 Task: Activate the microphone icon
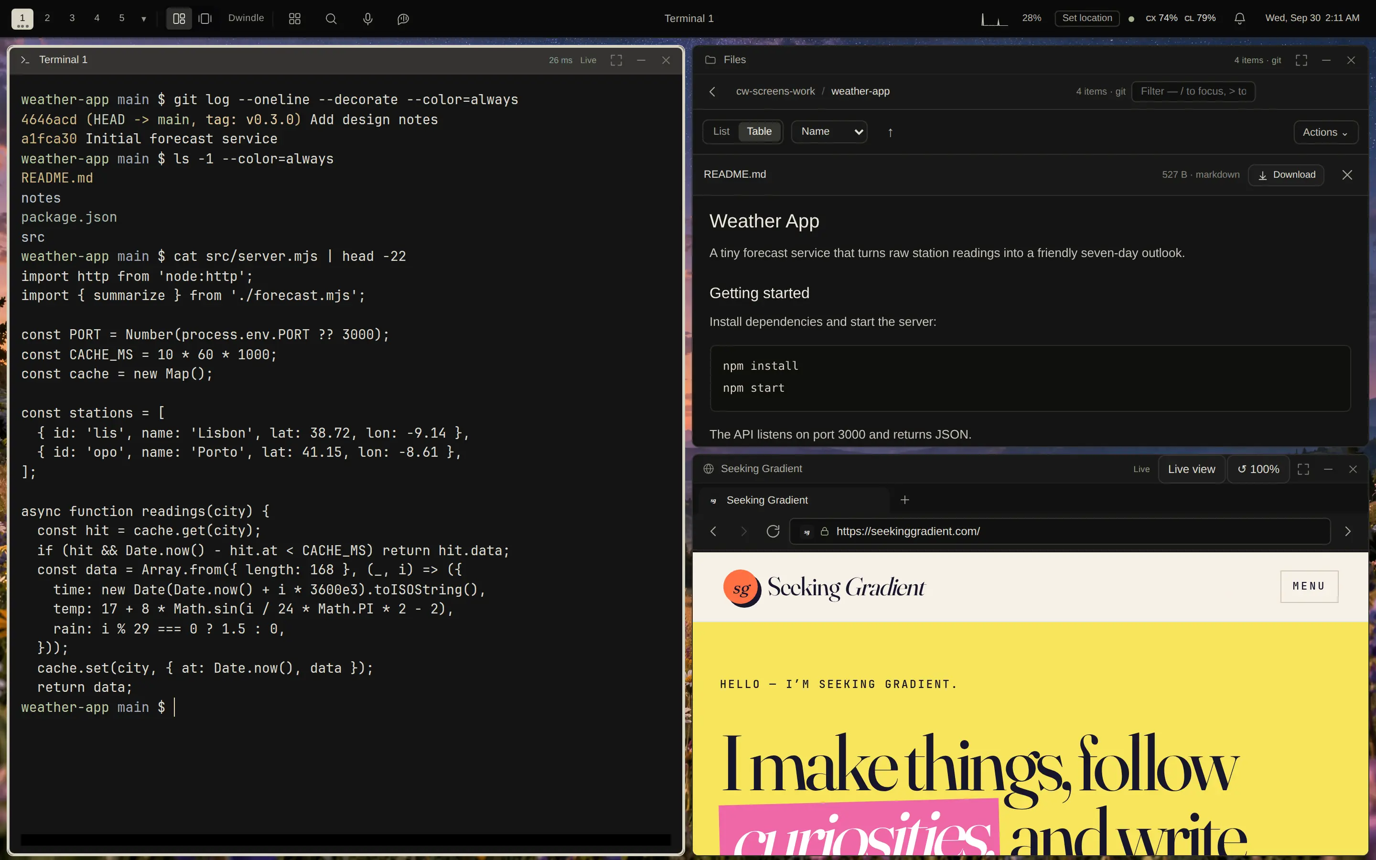click(x=368, y=19)
